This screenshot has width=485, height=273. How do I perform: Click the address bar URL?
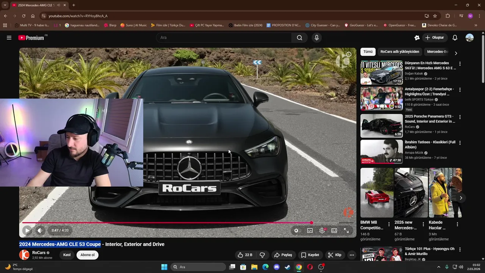[78, 16]
